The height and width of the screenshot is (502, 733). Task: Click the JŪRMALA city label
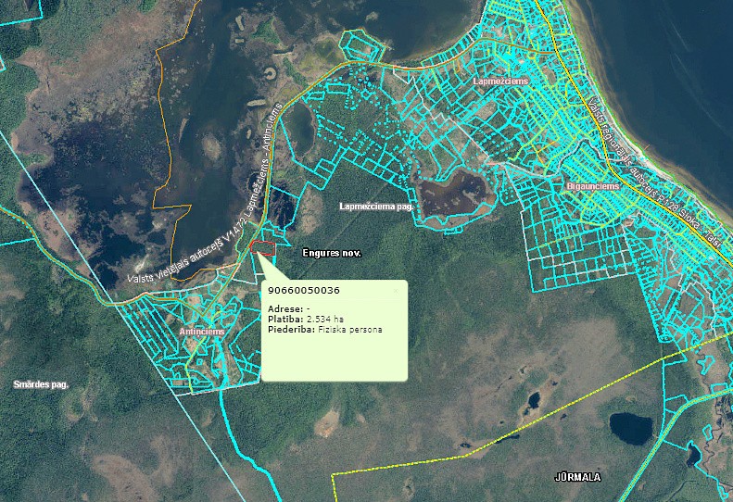576,477
